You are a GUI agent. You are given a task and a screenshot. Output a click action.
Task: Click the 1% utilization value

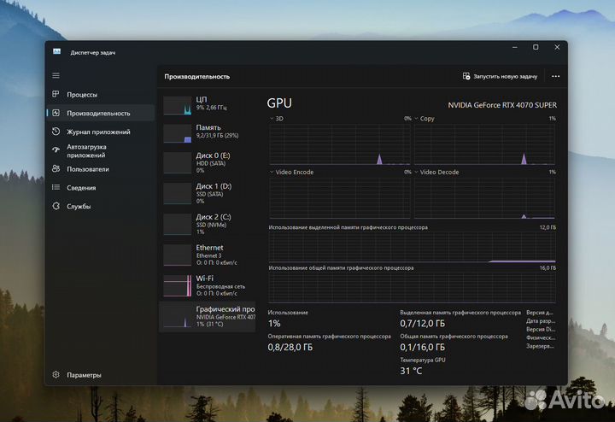[274, 324]
